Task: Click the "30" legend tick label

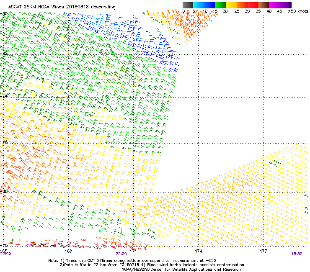Action: pyautogui.click(x=247, y=11)
